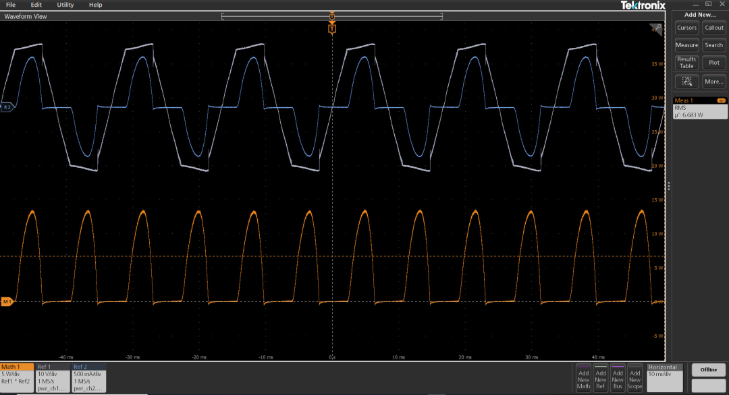This screenshot has height=395, width=729.
Task: Open the More... options
Action: [x=714, y=82]
